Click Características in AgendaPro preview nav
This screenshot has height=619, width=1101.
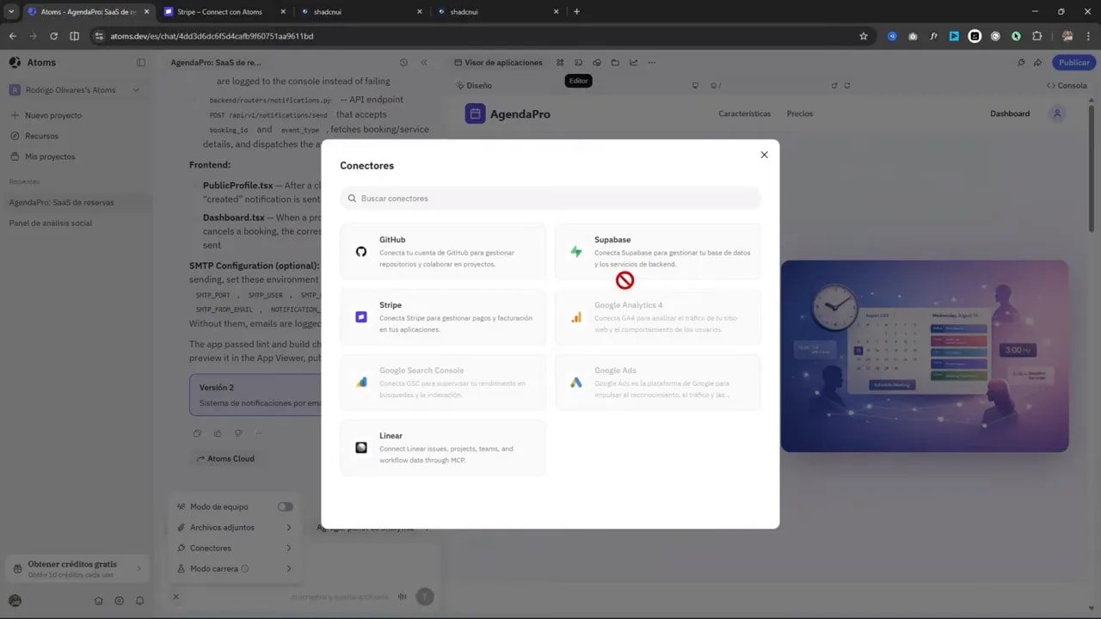pos(745,113)
